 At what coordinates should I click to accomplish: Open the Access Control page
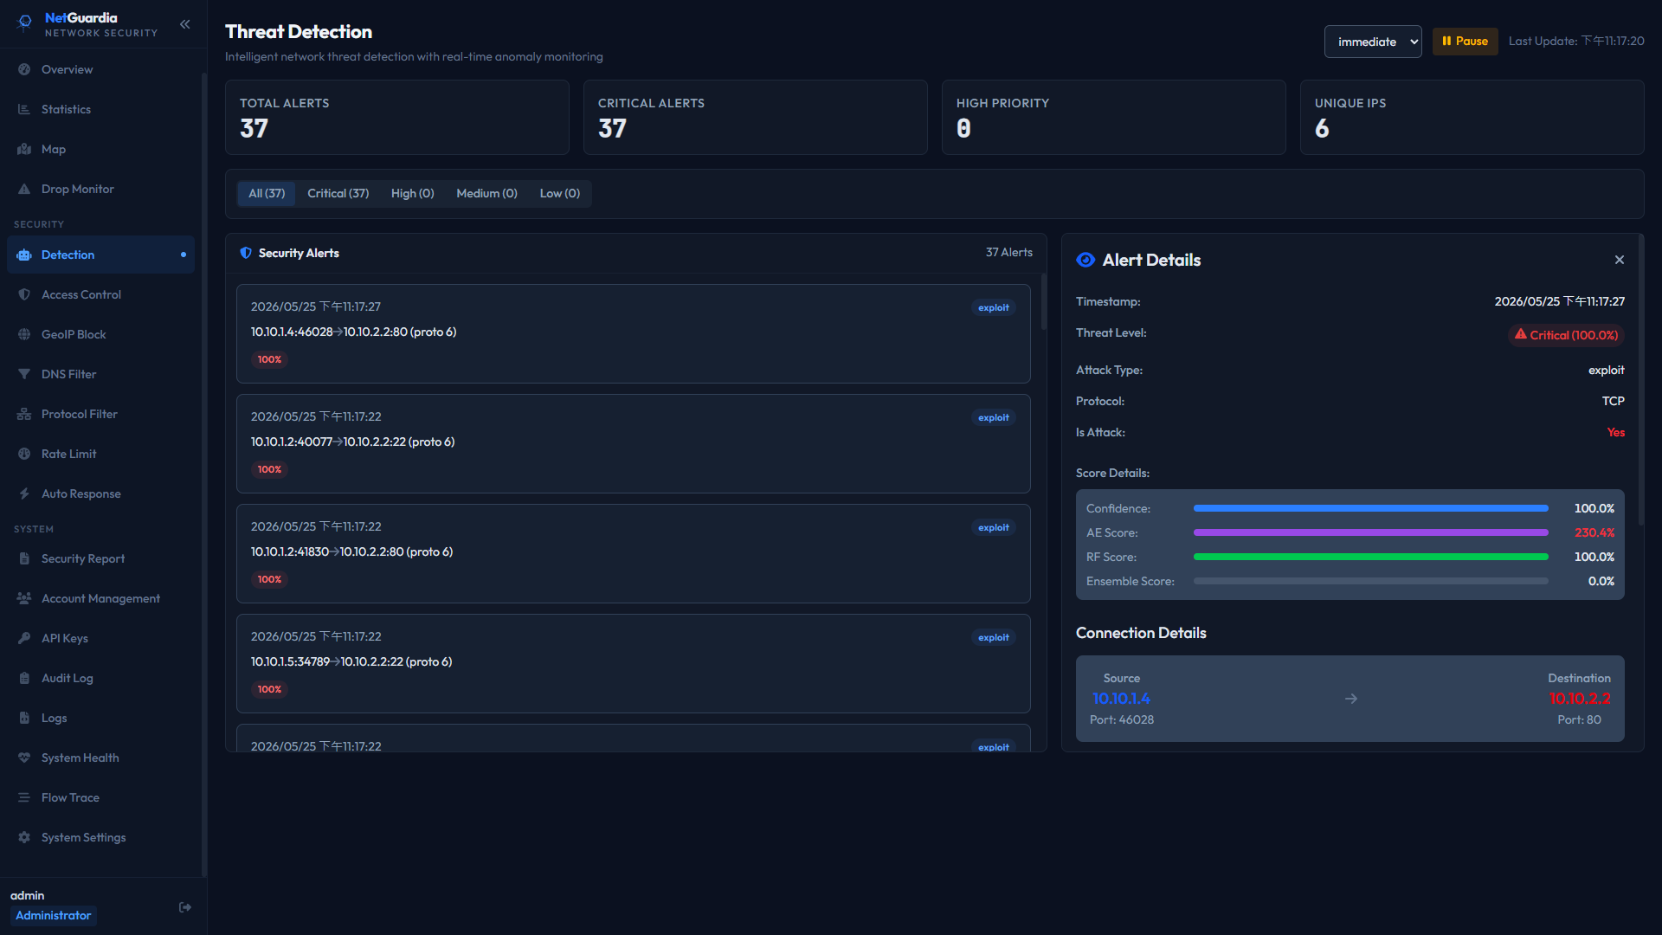(x=100, y=294)
